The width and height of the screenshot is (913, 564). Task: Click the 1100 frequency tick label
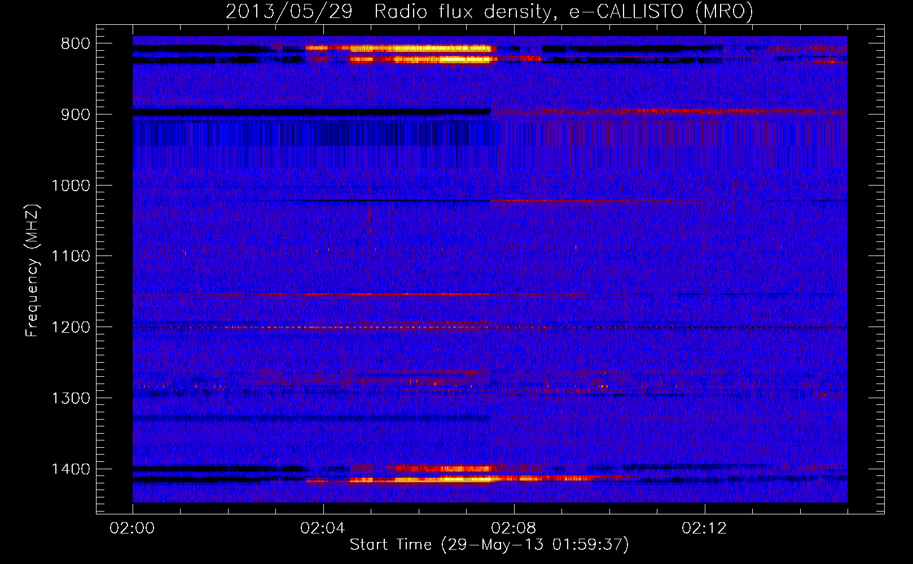point(71,257)
